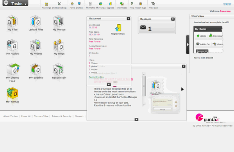This screenshot has width=234, height=152.
Task: Open the About Yuntaa footer link
Action: tap(11, 116)
